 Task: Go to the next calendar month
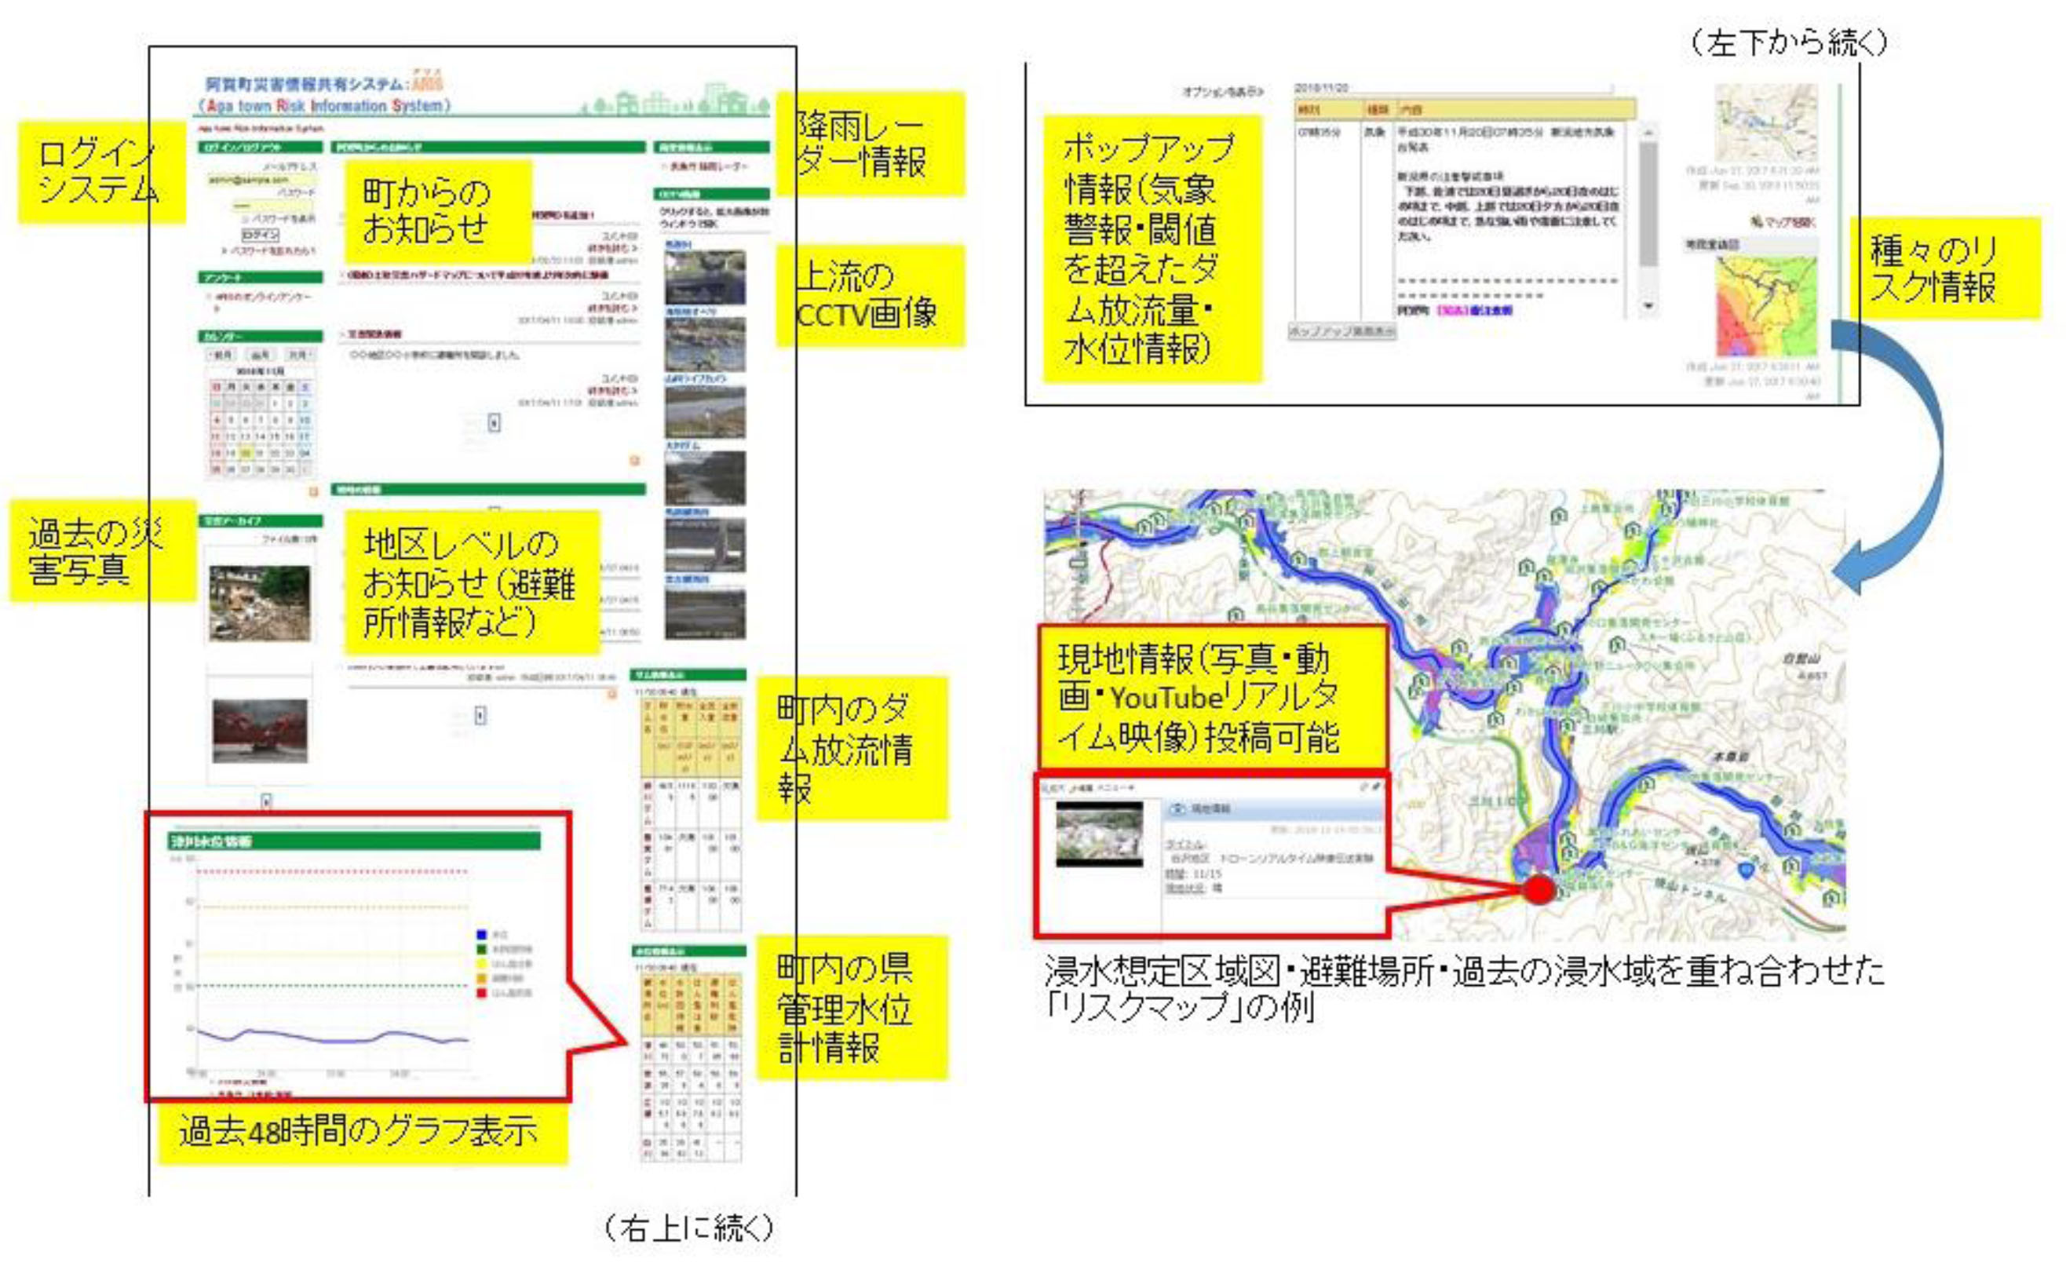tap(299, 354)
